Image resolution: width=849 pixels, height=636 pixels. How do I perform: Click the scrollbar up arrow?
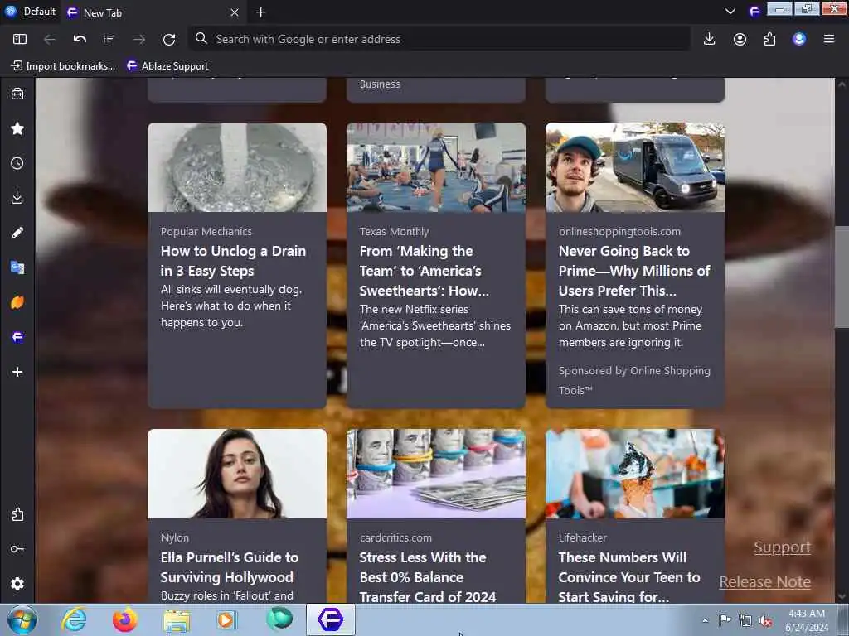click(x=842, y=84)
